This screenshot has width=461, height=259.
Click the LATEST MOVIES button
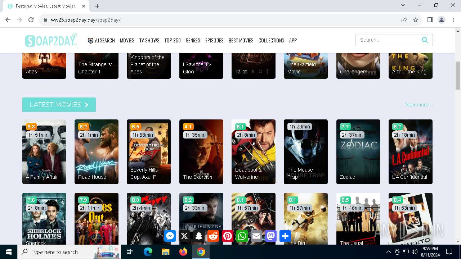point(59,105)
